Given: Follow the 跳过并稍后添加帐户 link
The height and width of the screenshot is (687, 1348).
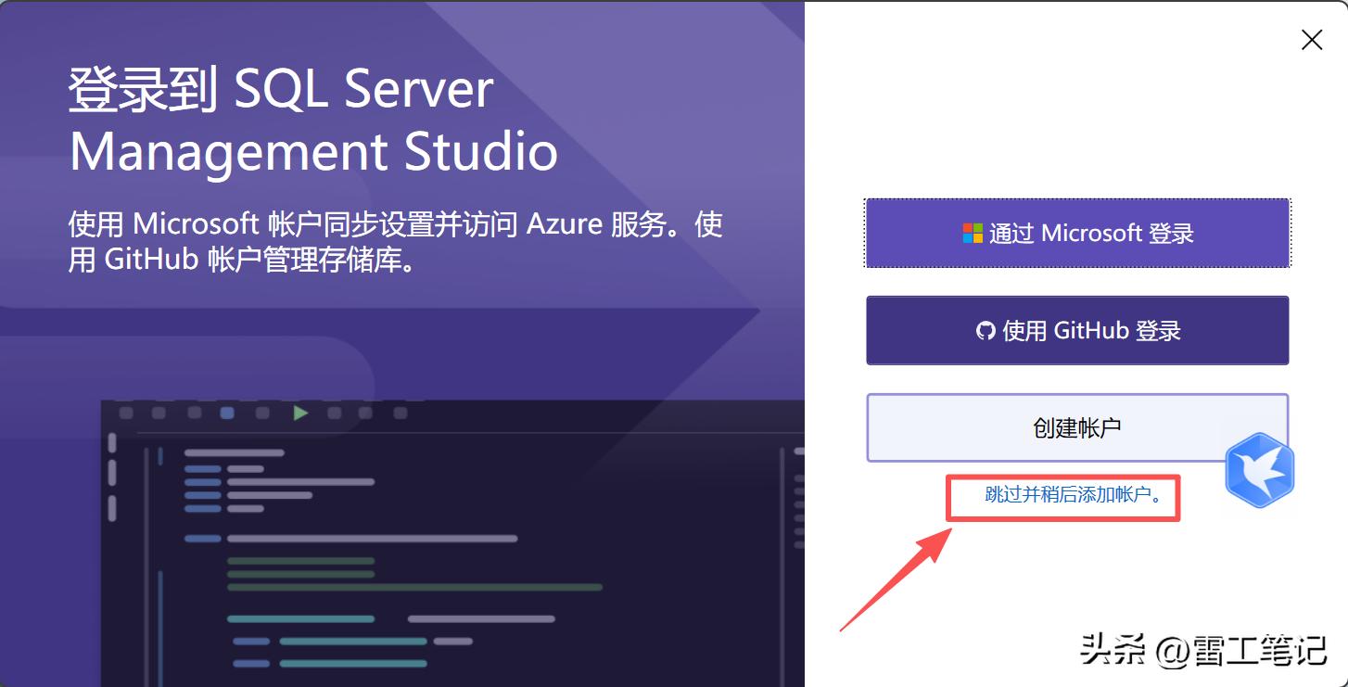Looking at the screenshot, I should tap(1074, 495).
